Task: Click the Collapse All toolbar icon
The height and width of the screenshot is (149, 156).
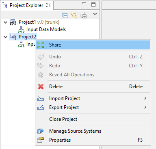Action: pos(65,15)
